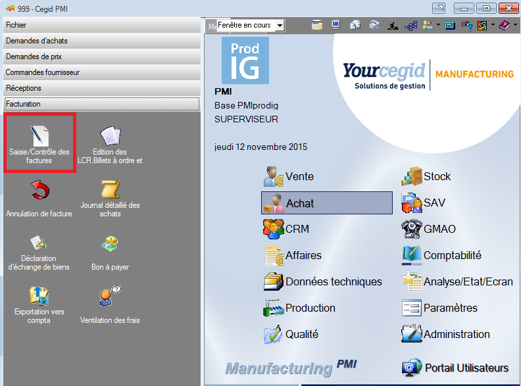Open dropdown arrow next to puzzle icon

coord(493,25)
